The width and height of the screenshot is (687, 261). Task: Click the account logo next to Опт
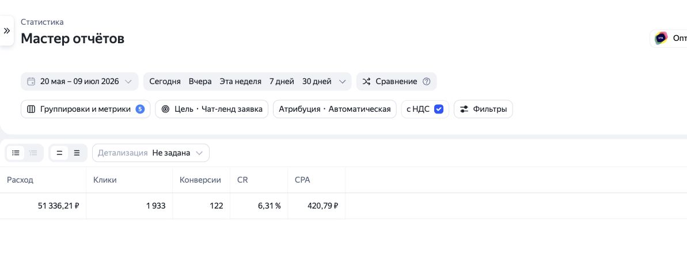[661, 38]
